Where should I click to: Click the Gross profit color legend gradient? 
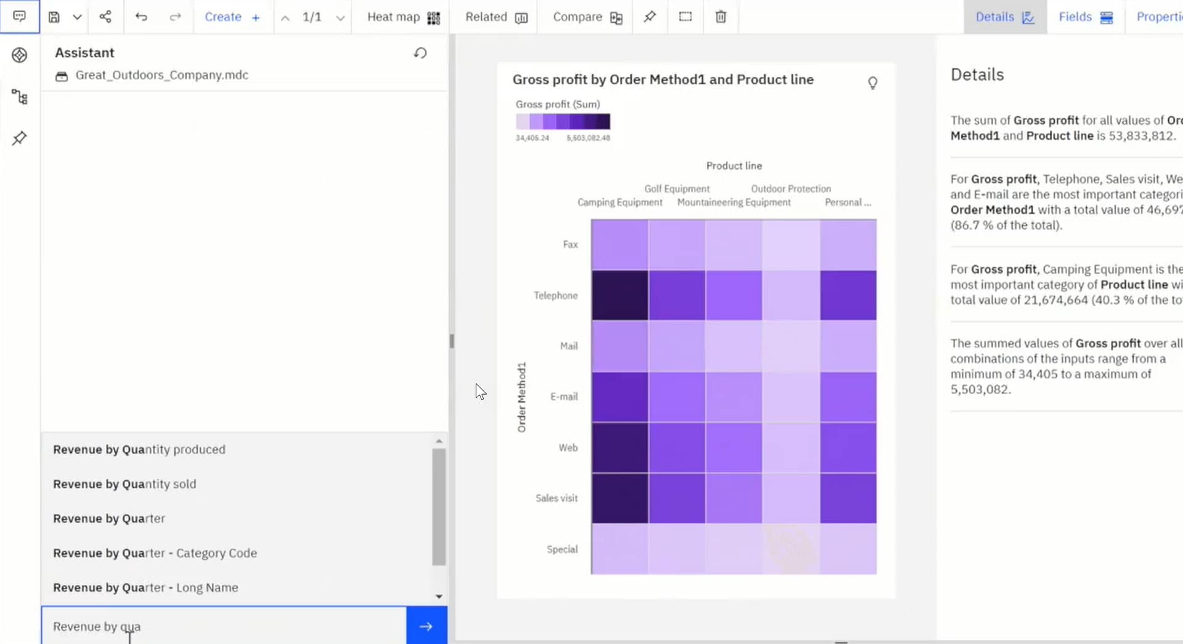[x=563, y=121]
